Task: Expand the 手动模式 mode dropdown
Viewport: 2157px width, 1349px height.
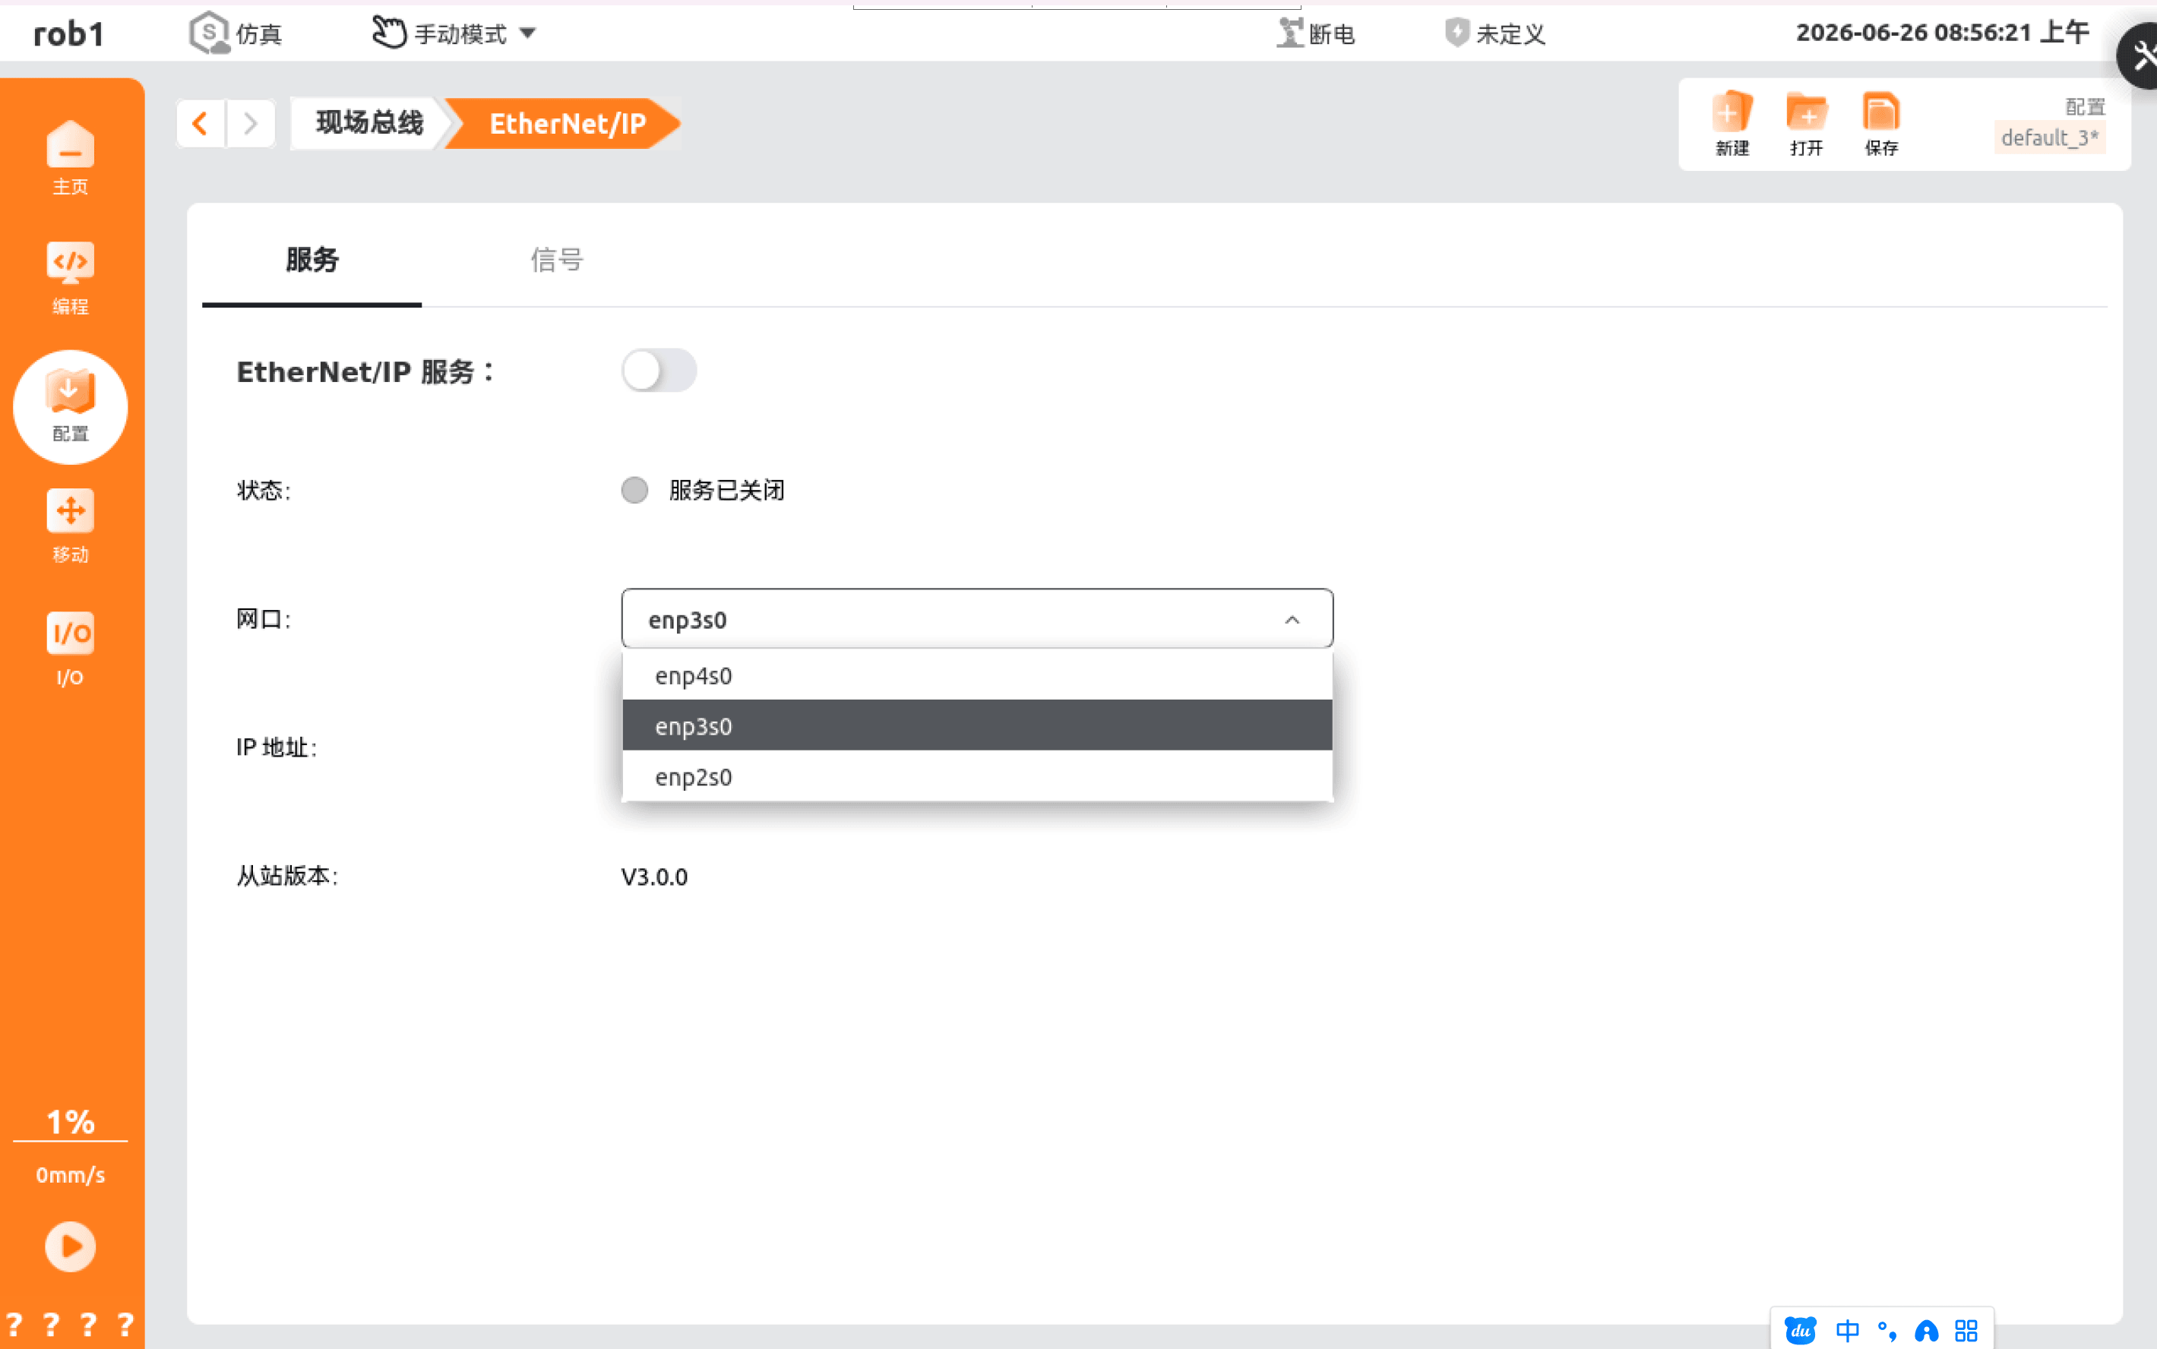Action: 454,33
